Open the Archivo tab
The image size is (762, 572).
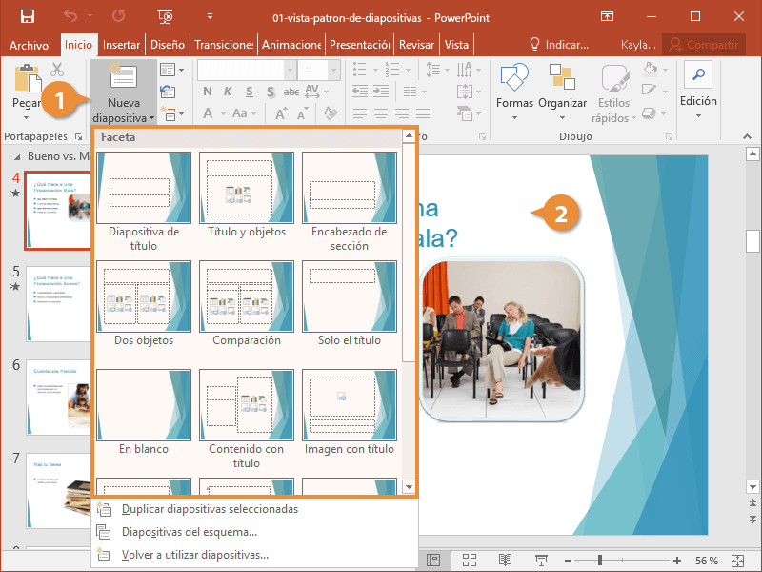(x=30, y=45)
